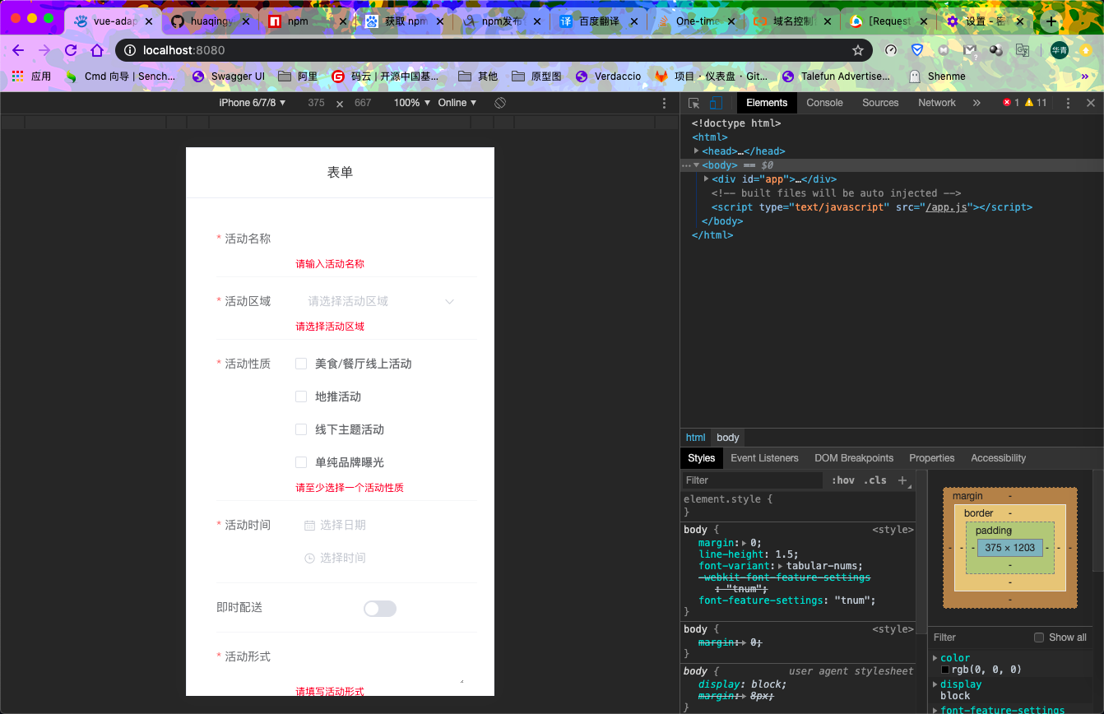Click the 选择日期 date input

pos(380,525)
